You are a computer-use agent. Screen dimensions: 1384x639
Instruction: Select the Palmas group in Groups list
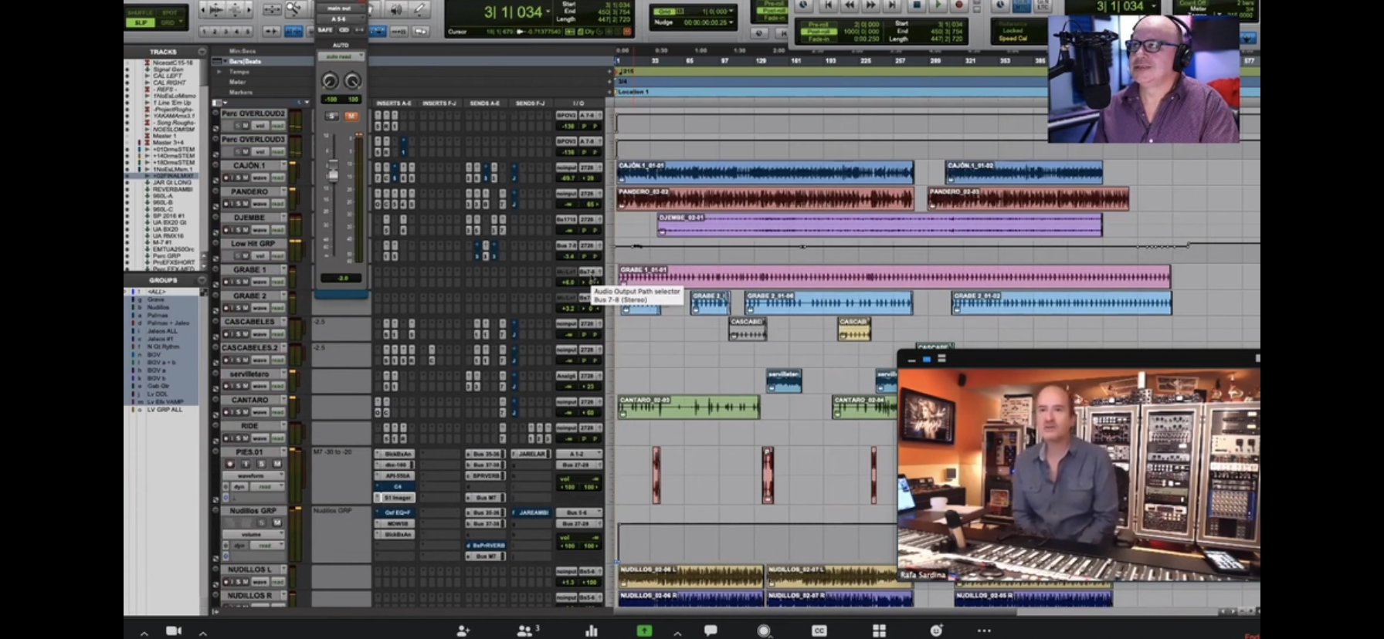tap(158, 316)
